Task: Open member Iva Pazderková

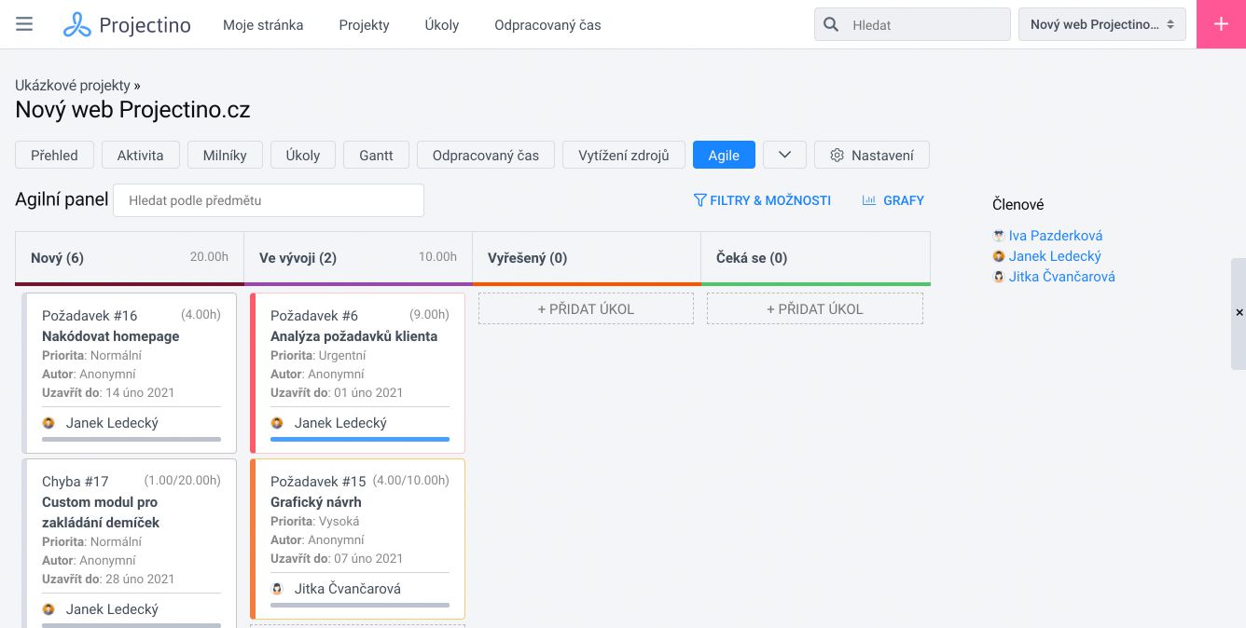Action: pos(1056,236)
